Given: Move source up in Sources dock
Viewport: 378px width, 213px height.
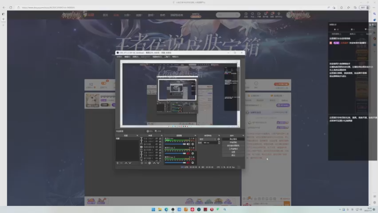Looking at the screenshot, I should 155,163.
